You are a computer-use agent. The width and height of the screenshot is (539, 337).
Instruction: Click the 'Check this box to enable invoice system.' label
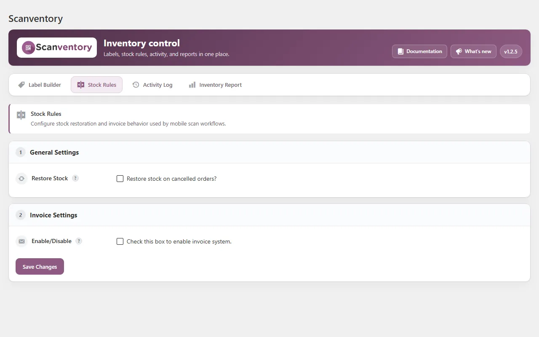point(179,241)
